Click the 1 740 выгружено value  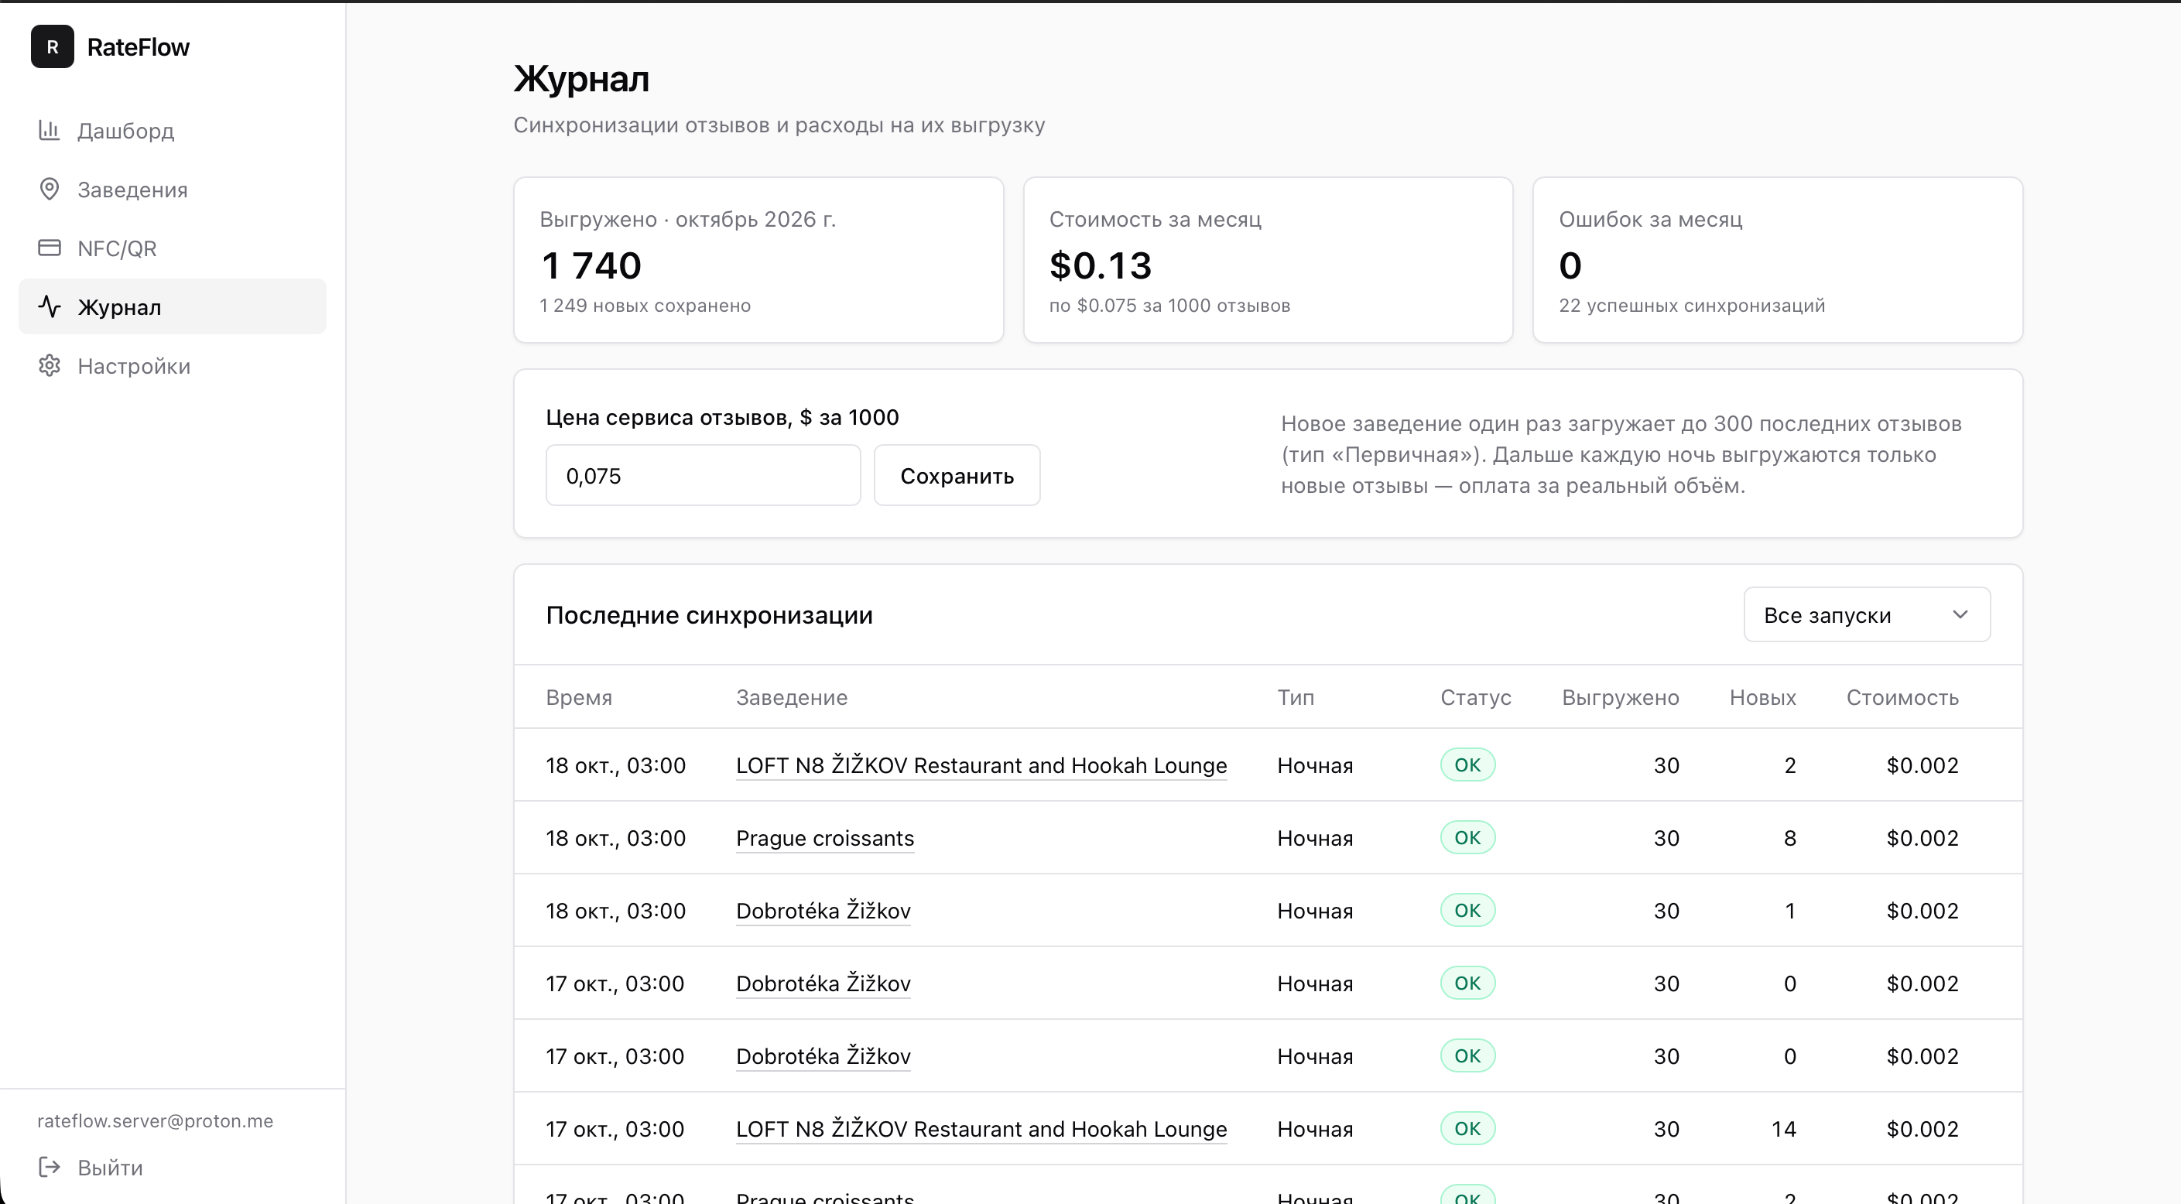[591, 266]
